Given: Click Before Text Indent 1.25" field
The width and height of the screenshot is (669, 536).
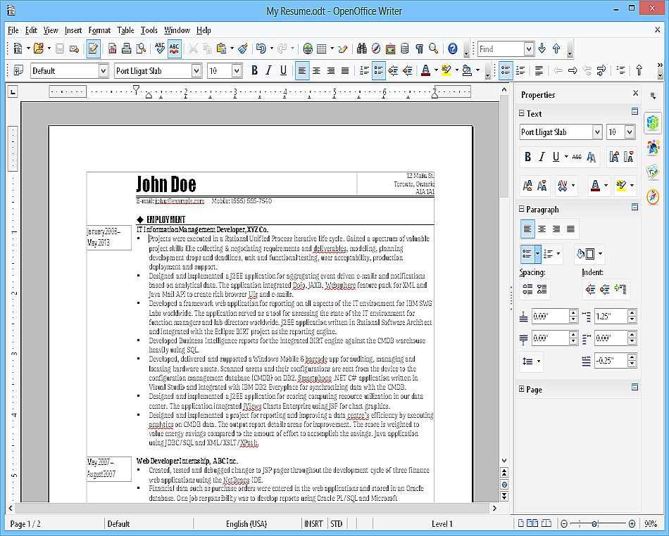Looking at the screenshot, I should coord(611,316).
